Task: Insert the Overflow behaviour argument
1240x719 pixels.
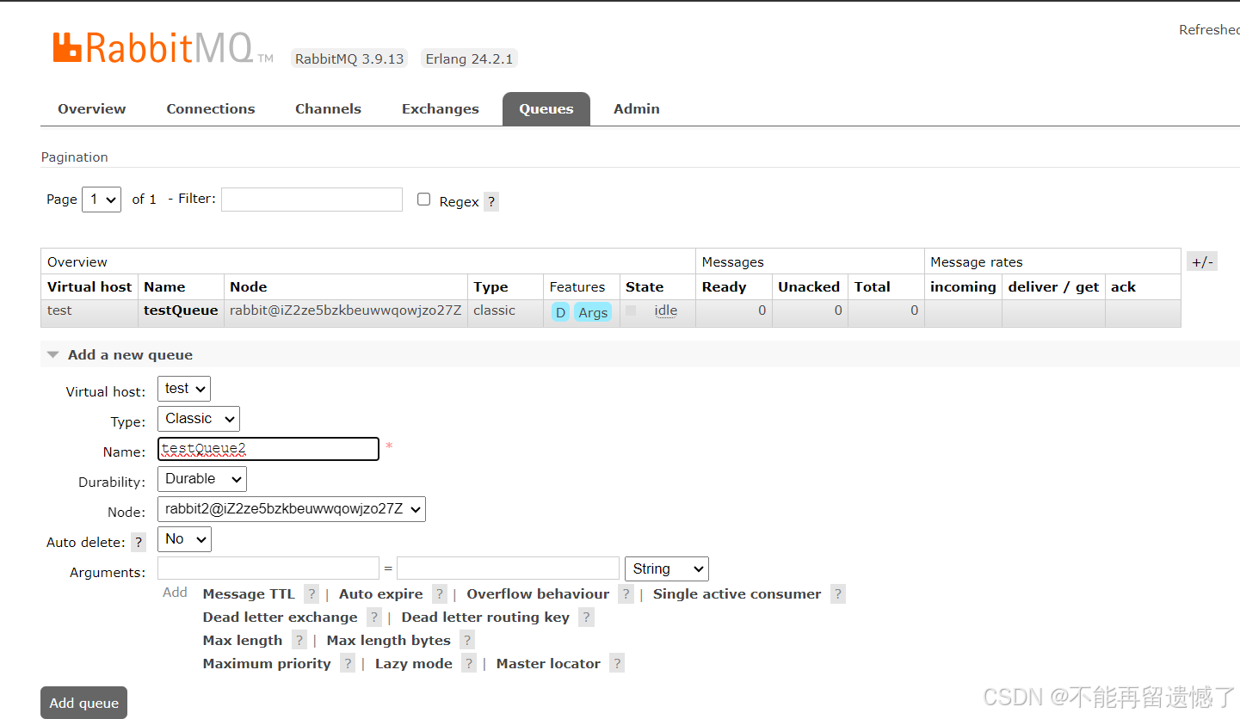Action: pos(538,593)
